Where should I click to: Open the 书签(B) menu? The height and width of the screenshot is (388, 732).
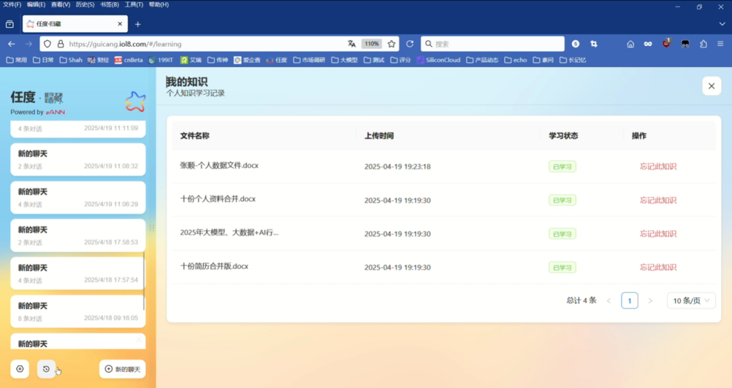pos(109,5)
